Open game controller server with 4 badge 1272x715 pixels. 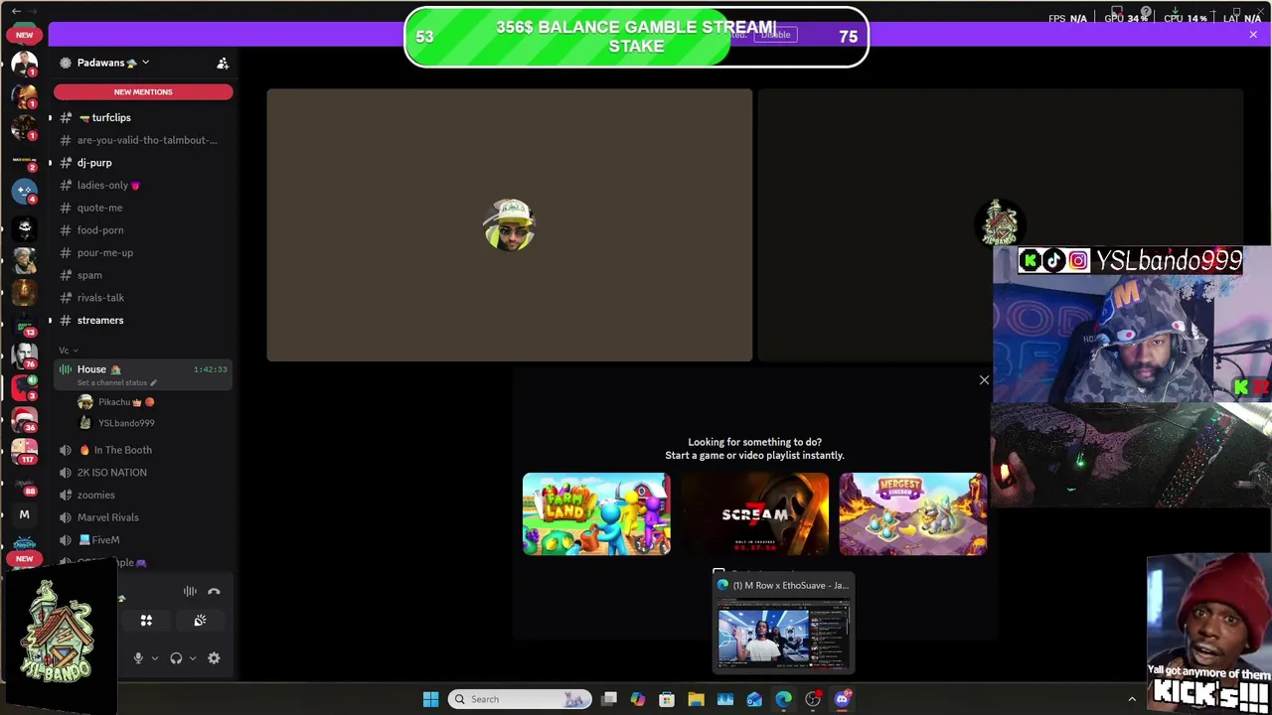pyautogui.click(x=24, y=190)
